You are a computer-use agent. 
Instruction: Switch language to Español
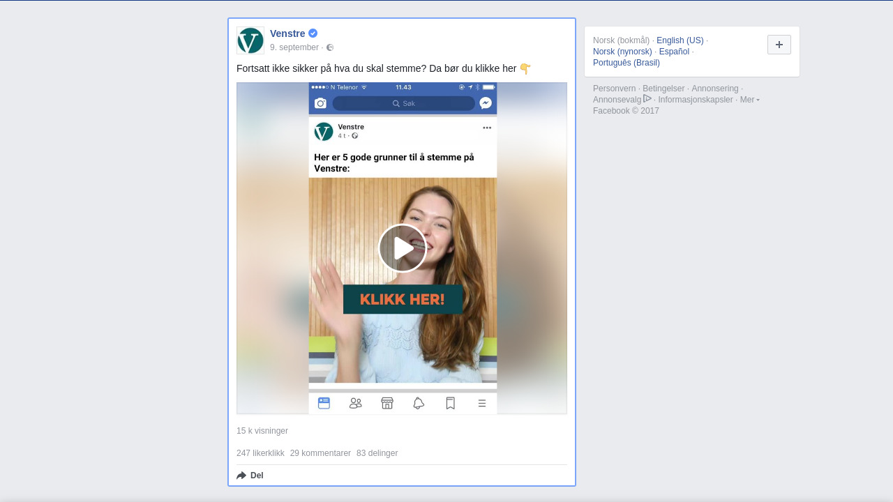tap(674, 52)
